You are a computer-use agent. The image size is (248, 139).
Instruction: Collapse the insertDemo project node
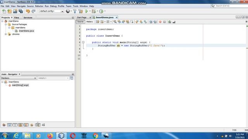(x=2, y=21)
